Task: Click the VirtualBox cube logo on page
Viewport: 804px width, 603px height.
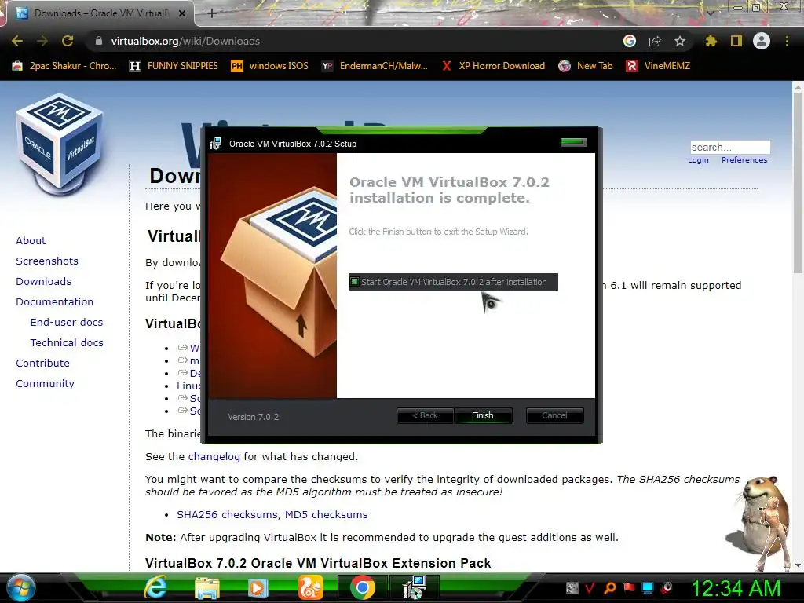Action: 59,144
